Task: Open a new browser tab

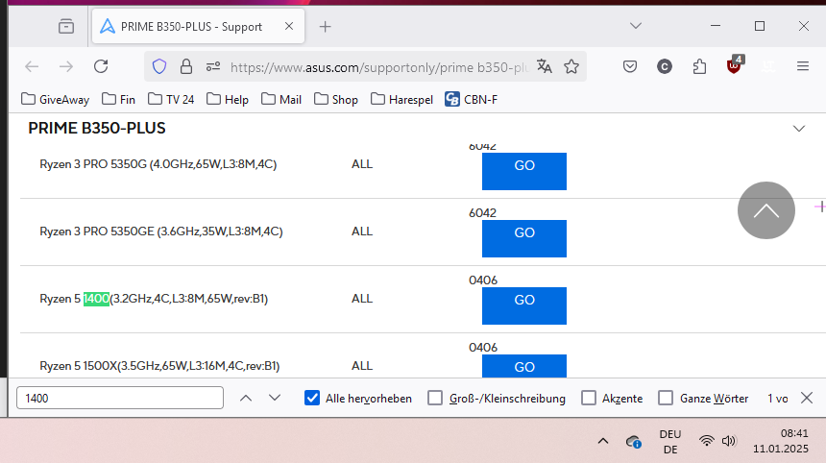Action: point(325,26)
